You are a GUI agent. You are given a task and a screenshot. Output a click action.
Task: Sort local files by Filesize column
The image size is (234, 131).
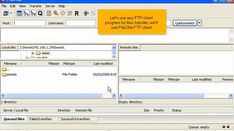[48, 64]
